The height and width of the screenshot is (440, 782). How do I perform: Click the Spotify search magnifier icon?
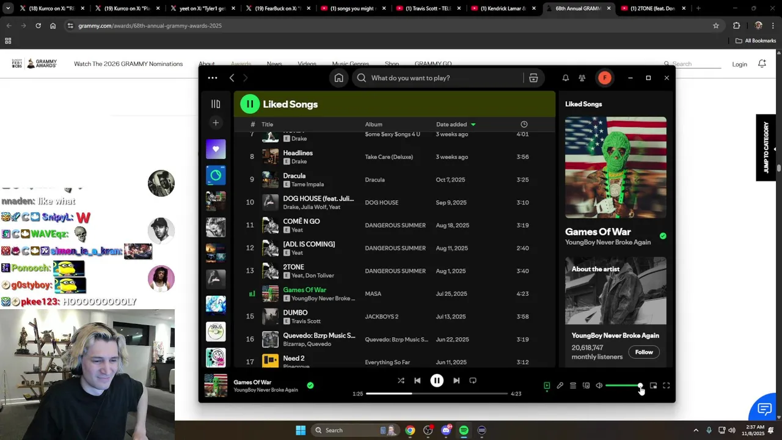click(362, 78)
